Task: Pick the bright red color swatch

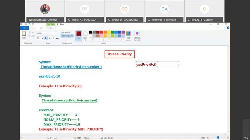Action: [102, 32]
